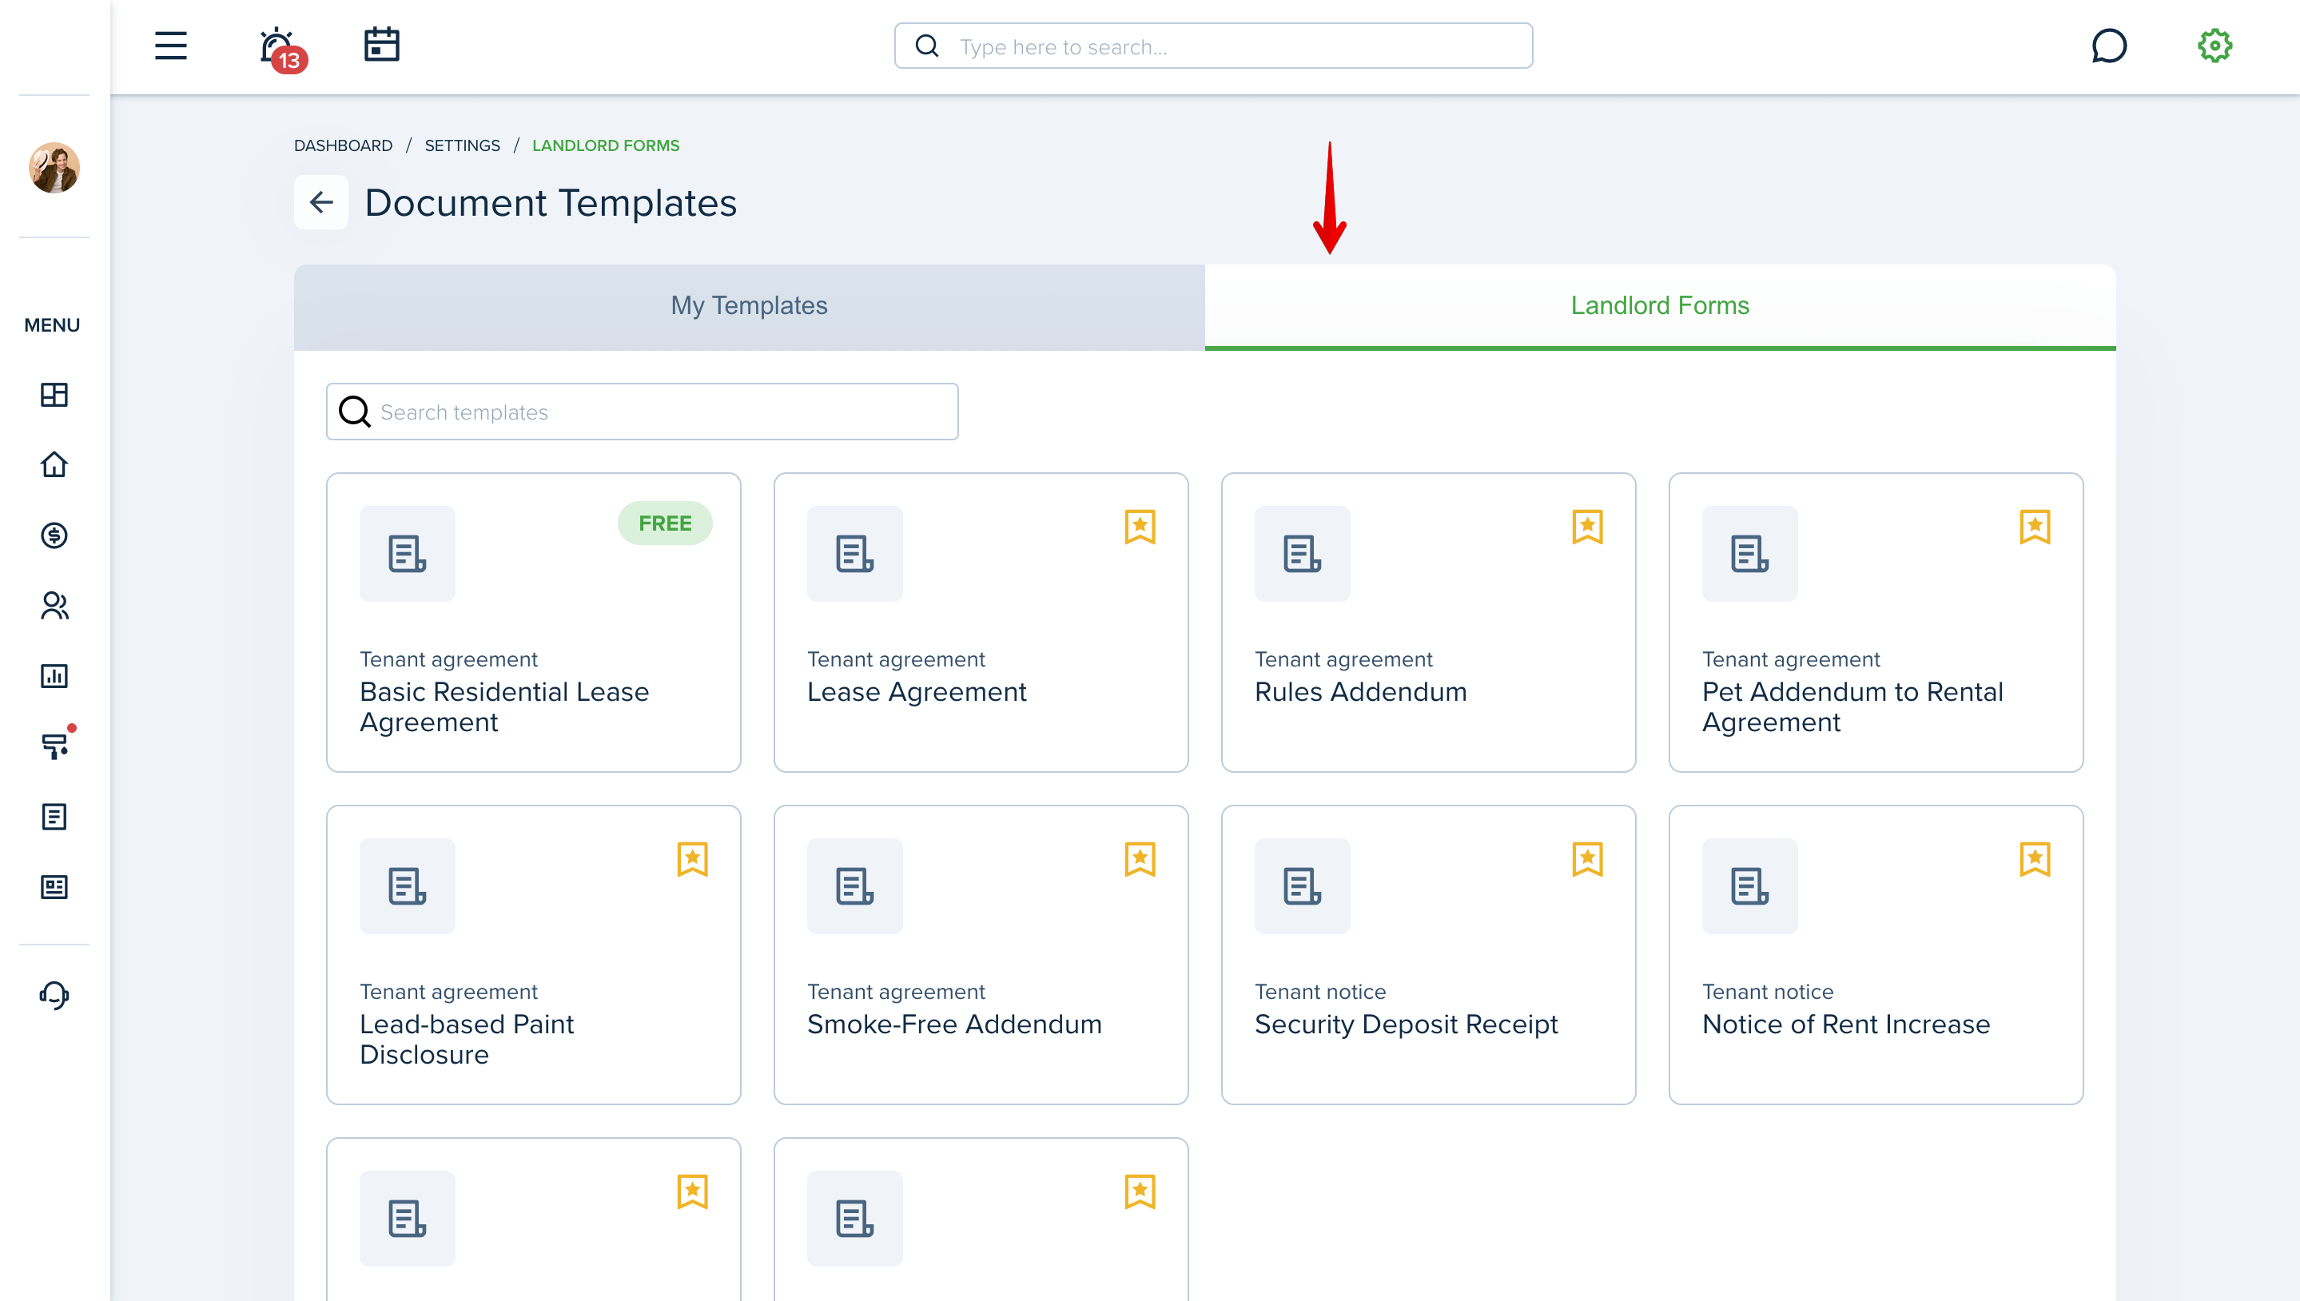Open the Rules Addendum template
Viewport: 2300px width, 1301px height.
[x=1429, y=623]
